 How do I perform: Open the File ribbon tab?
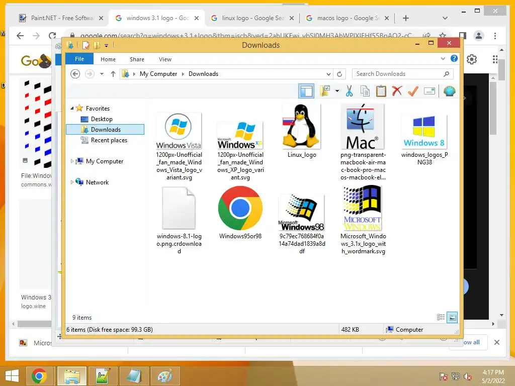79,59
